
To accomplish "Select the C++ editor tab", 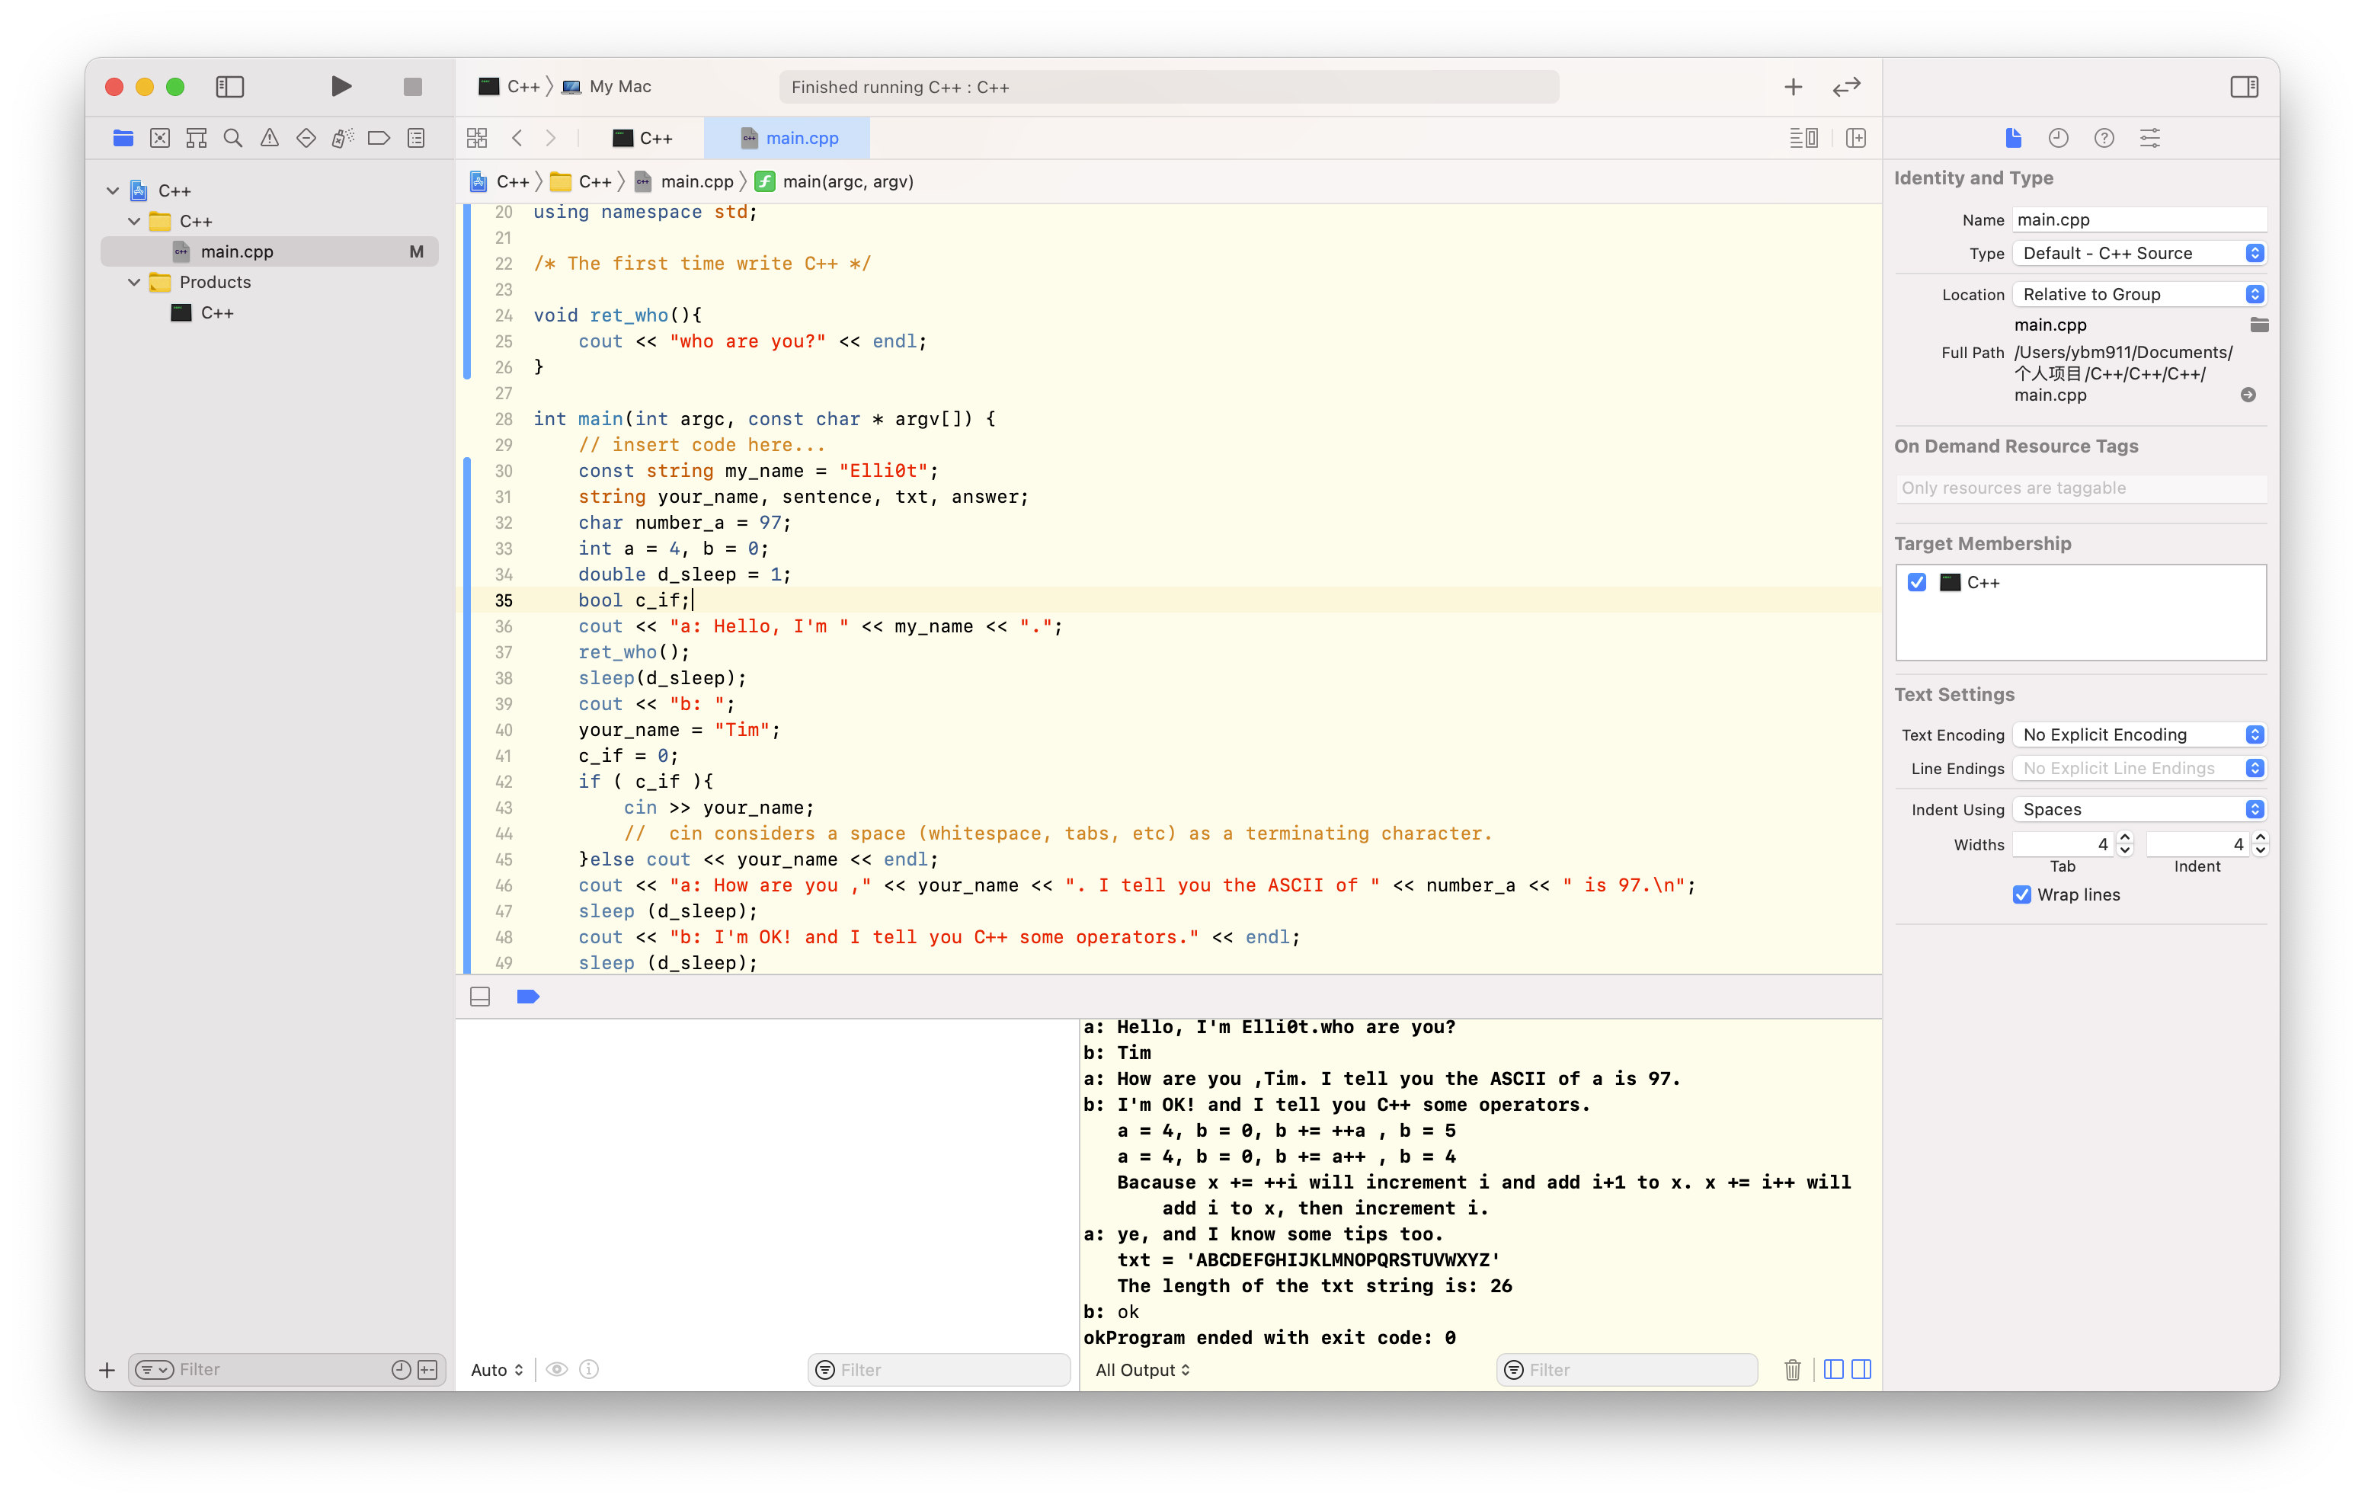I will click(643, 139).
